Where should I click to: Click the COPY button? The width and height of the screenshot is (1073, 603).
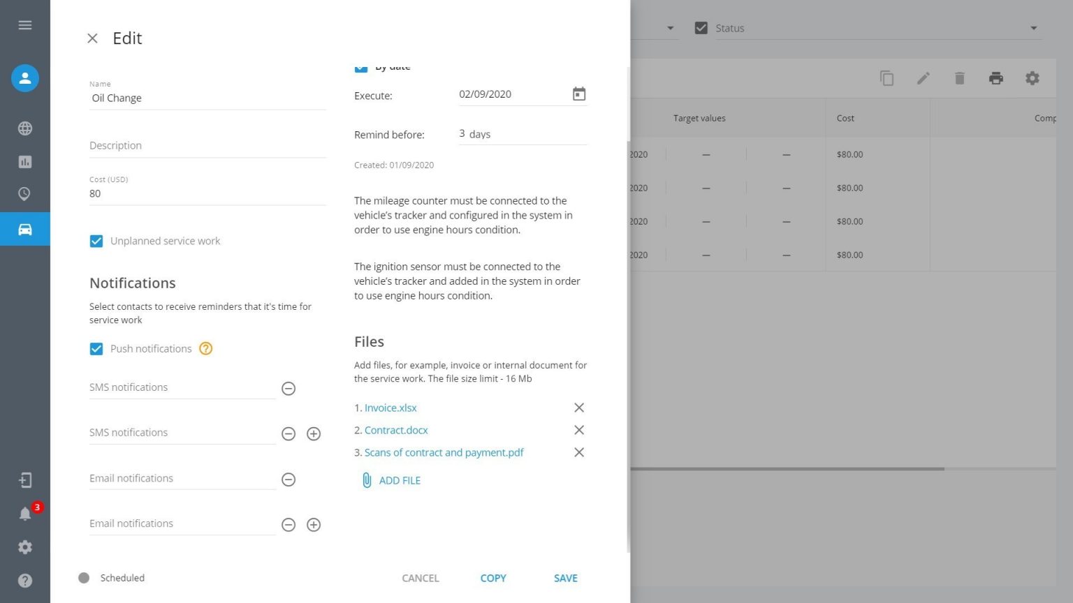point(493,578)
